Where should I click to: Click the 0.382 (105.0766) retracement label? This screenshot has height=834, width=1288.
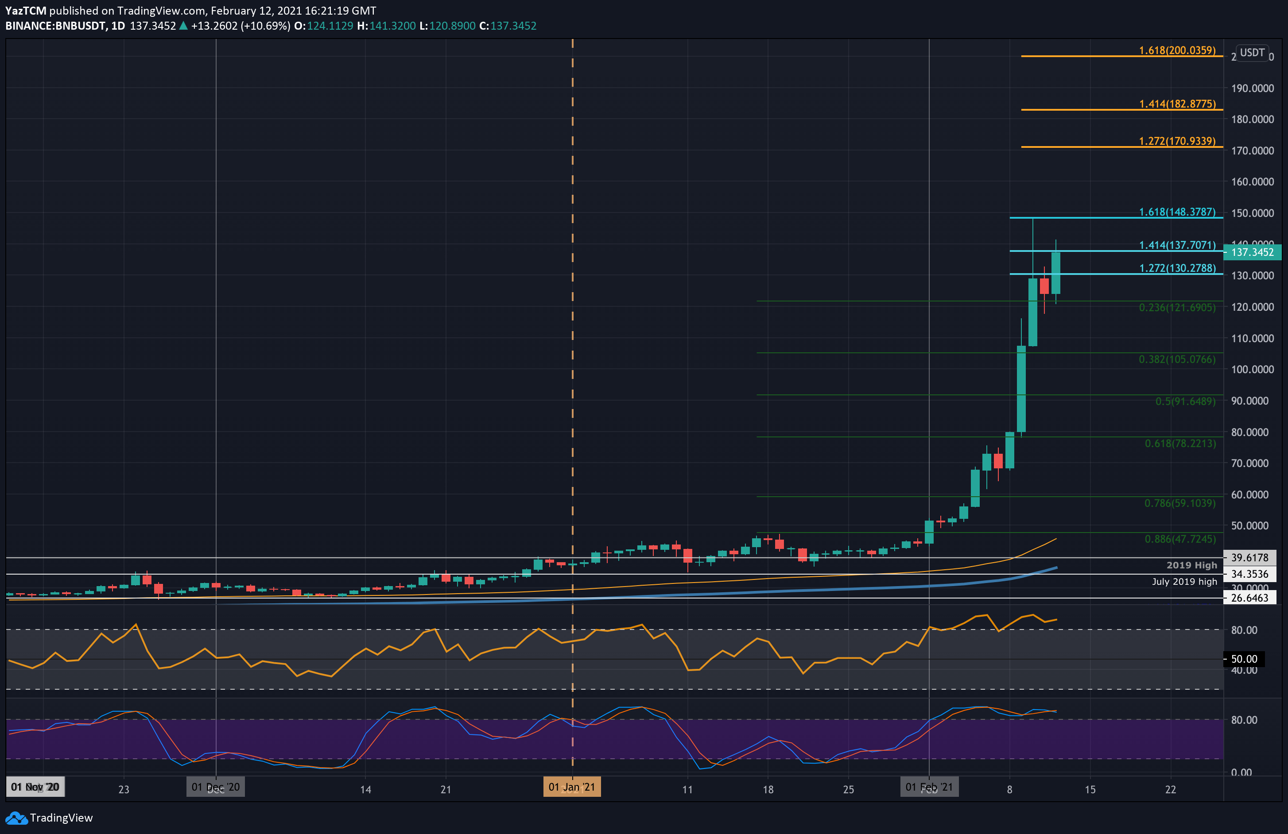tap(1177, 359)
